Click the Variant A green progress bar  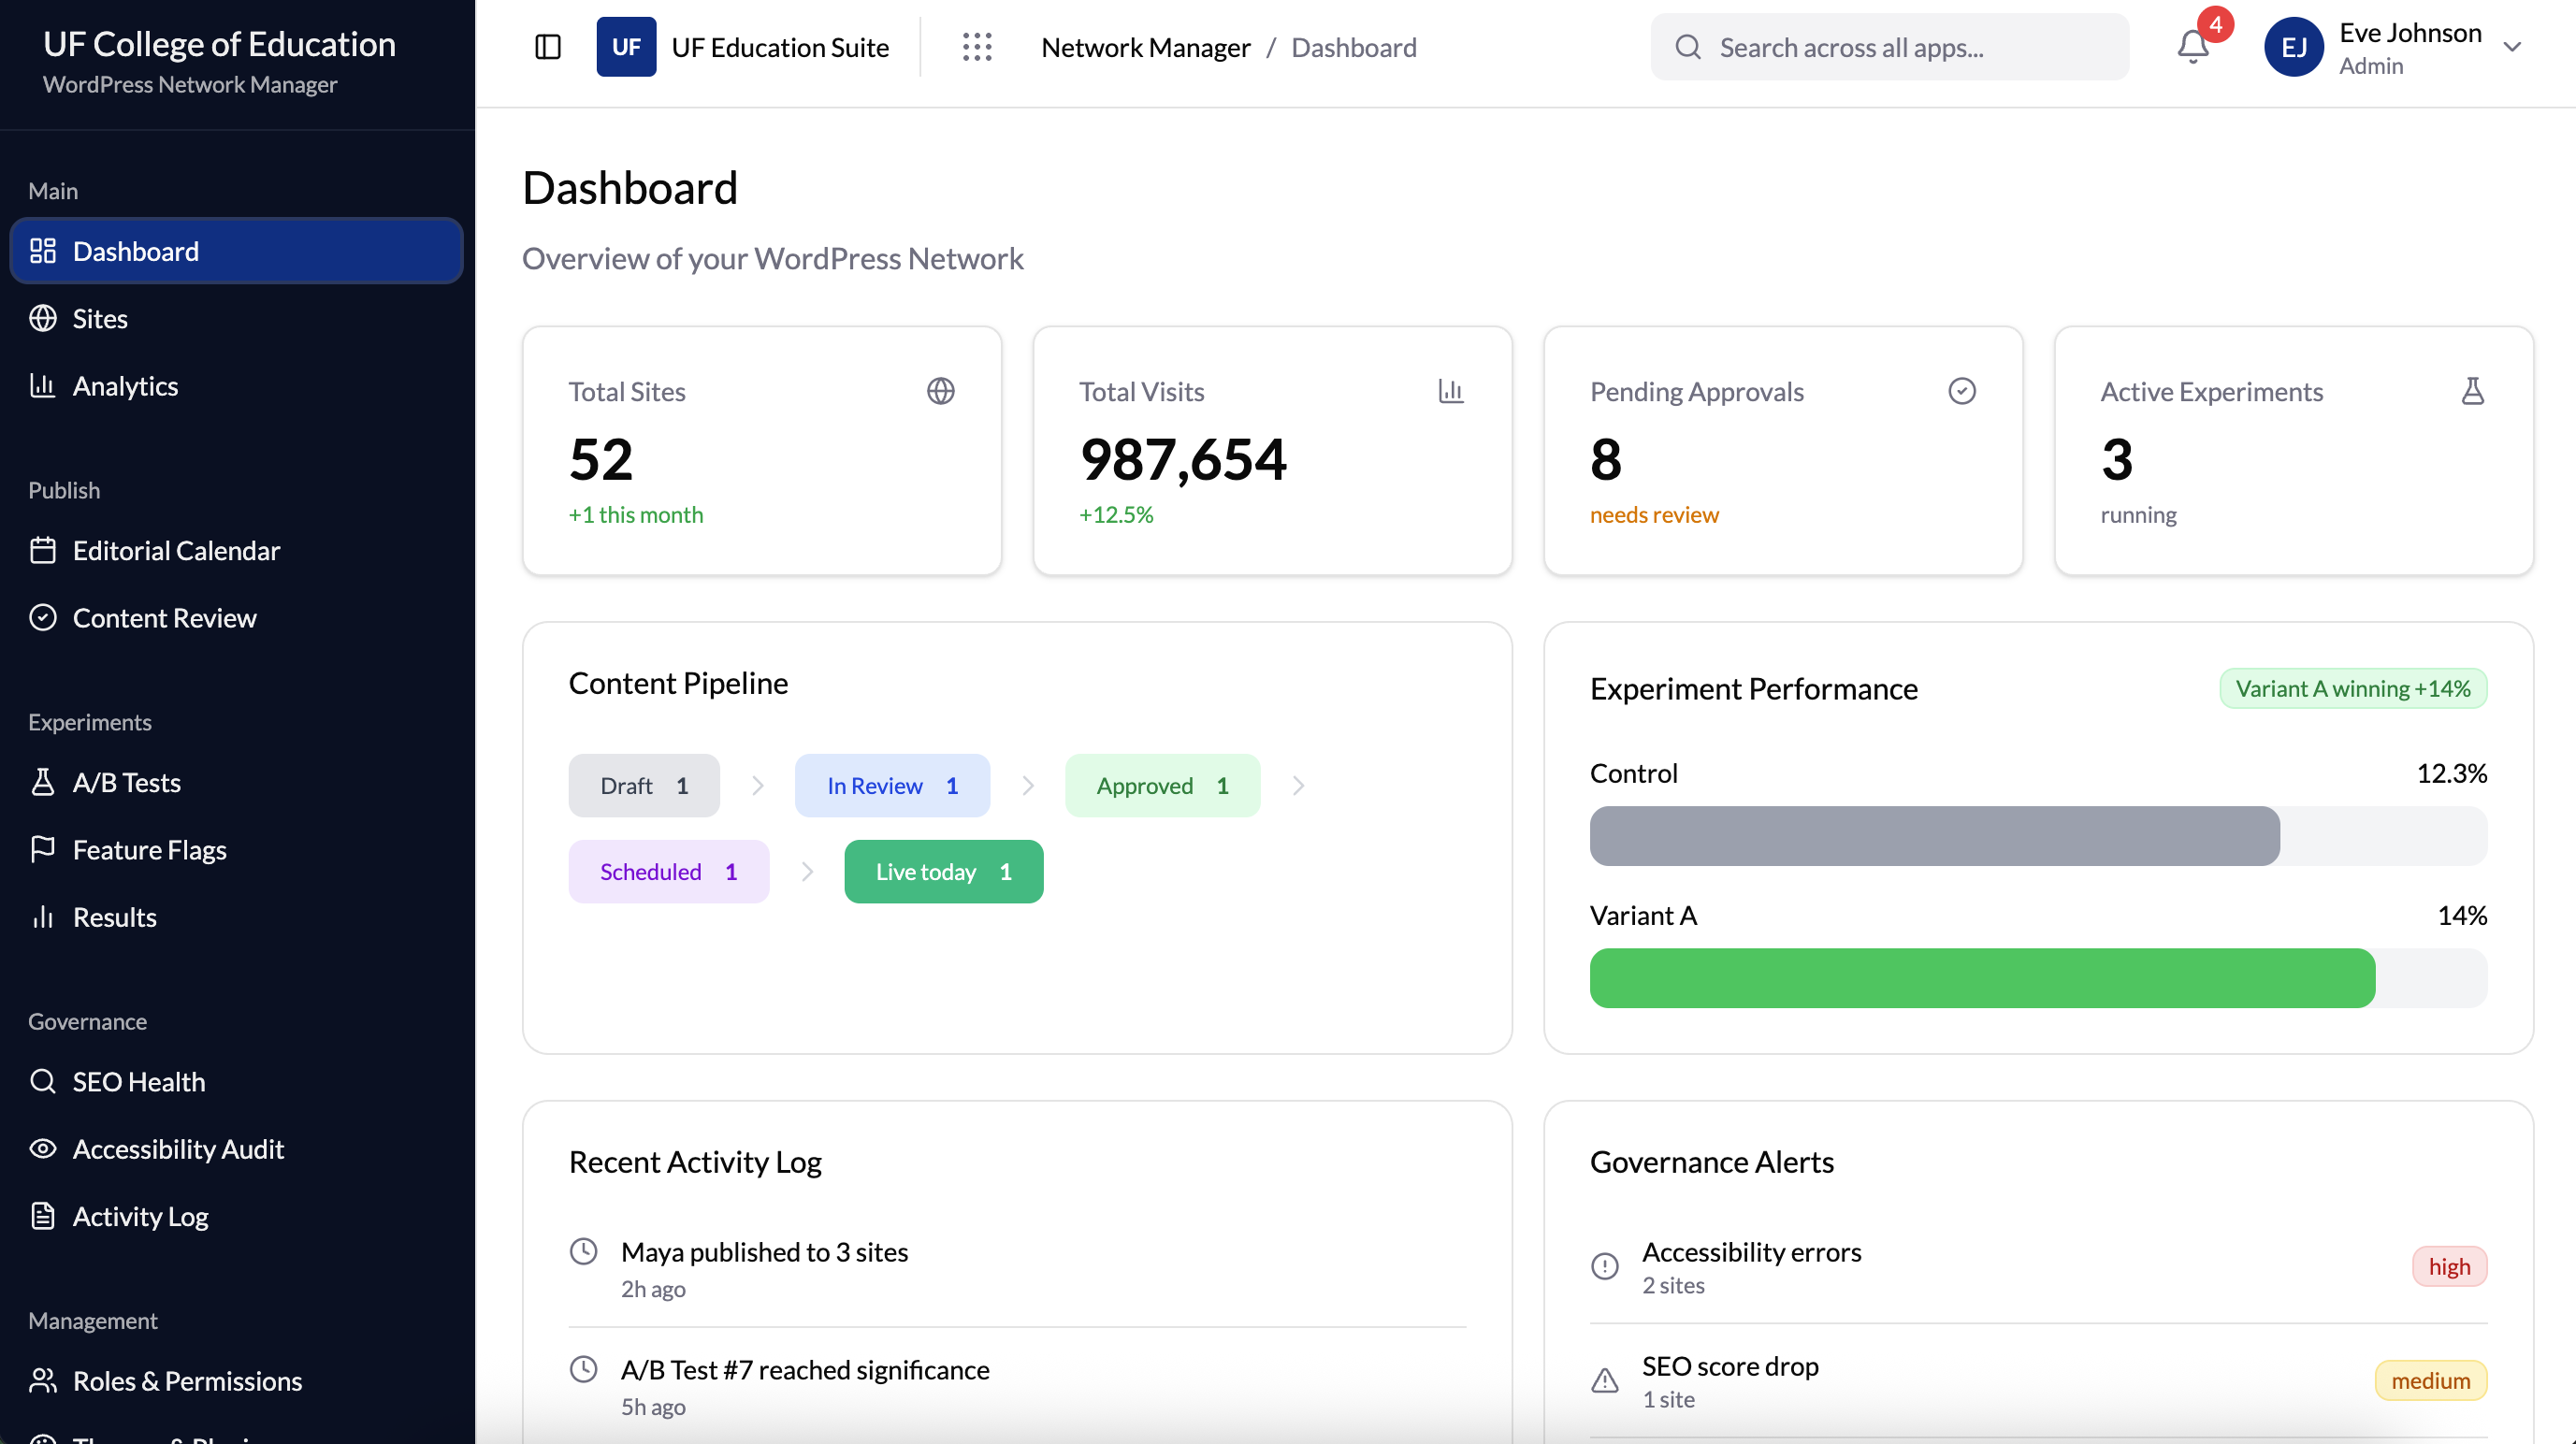tap(2037, 978)
